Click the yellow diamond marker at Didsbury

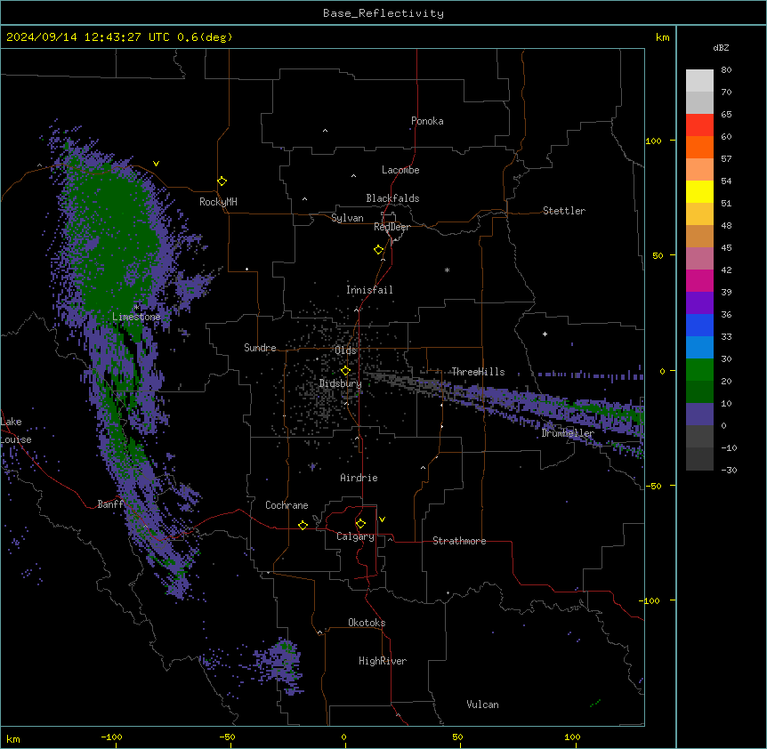pos(345,371)
